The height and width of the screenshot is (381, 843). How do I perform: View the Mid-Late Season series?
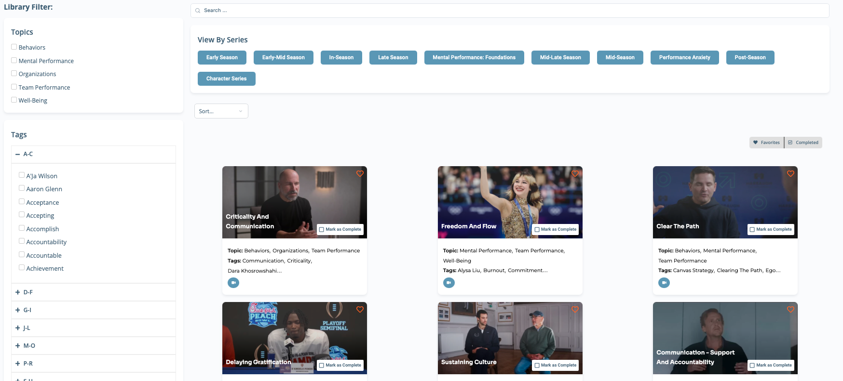click(x=560, y=57)
